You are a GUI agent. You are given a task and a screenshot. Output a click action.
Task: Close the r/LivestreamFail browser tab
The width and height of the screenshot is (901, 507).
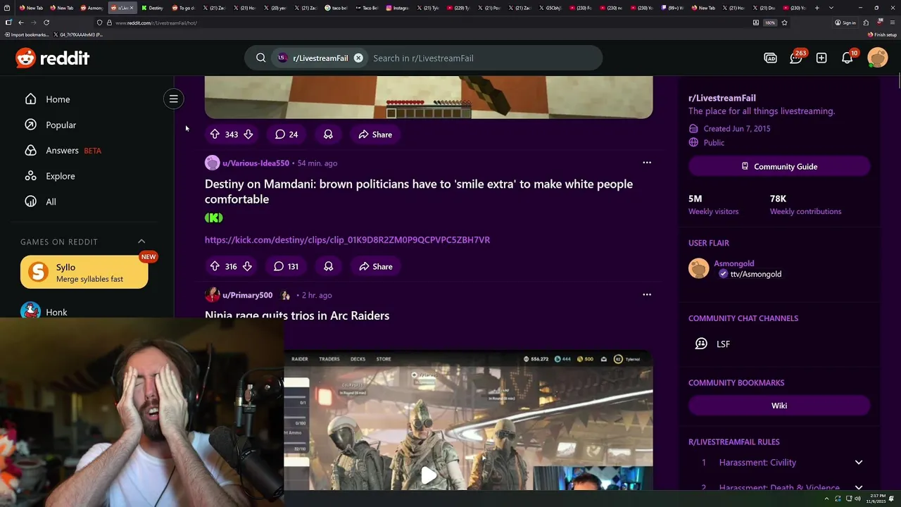131,8
